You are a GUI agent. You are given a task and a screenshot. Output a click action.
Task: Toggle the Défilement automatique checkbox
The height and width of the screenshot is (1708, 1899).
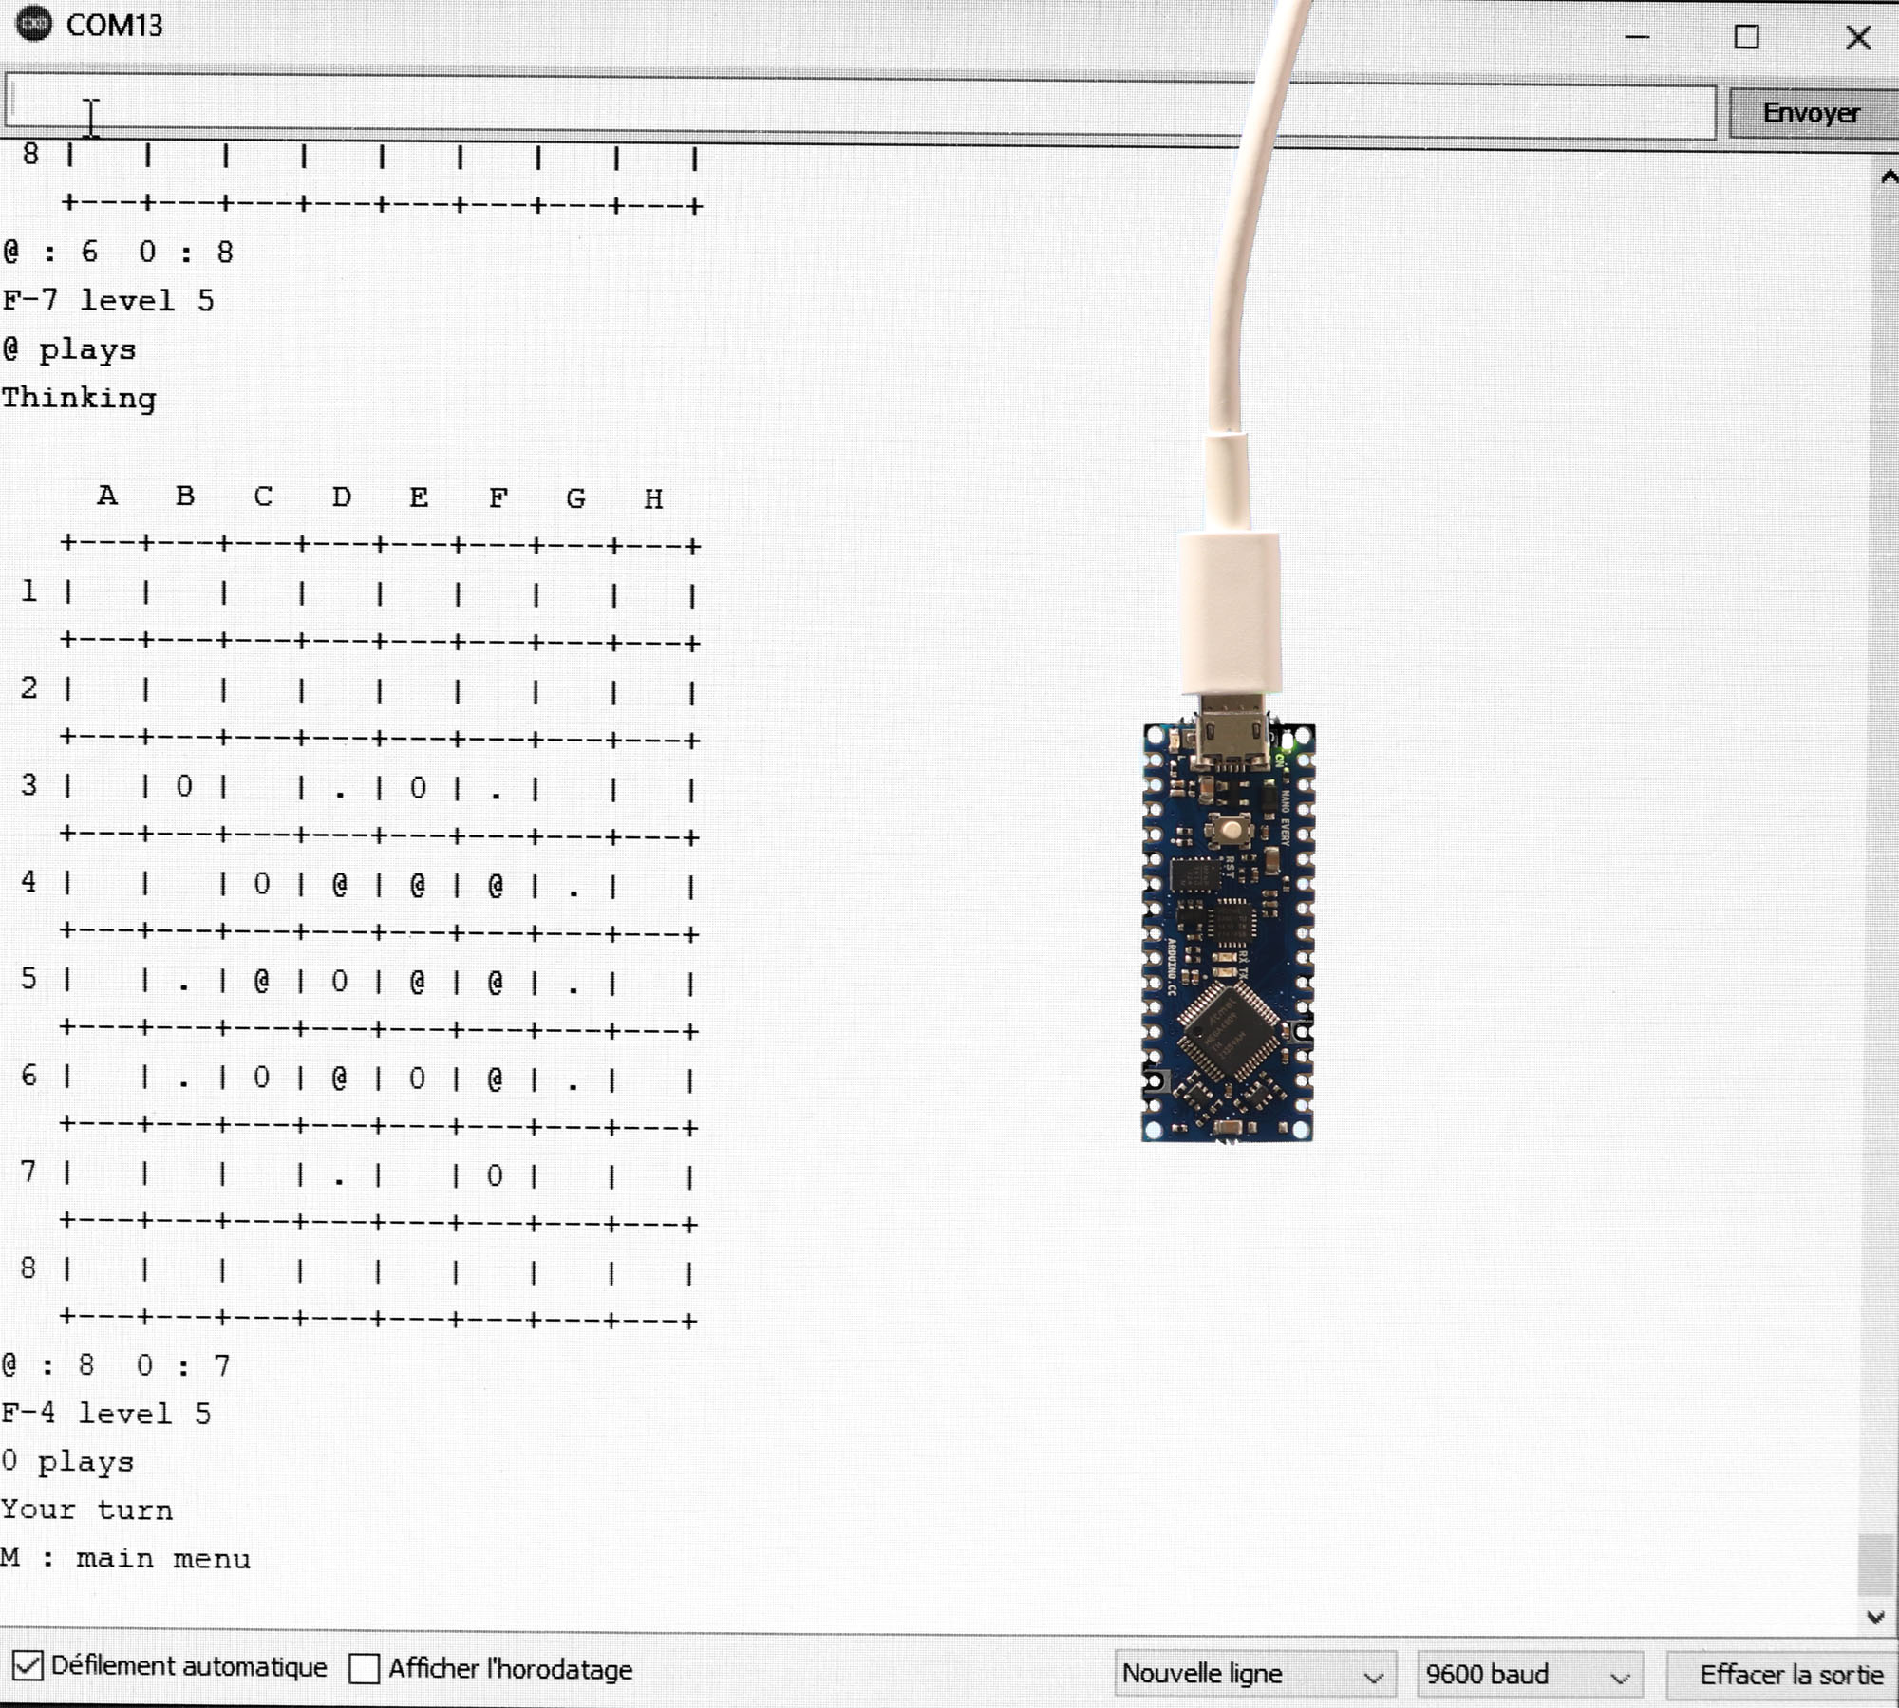(28, 1665)
